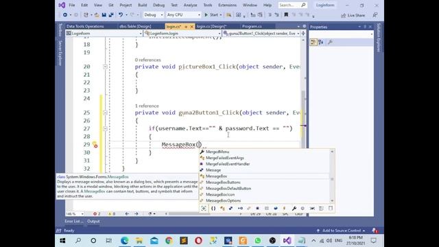Viewport: 439px width, 247px height.
Task: Click Add to Source Control
Action: click(x=342, y=231)
